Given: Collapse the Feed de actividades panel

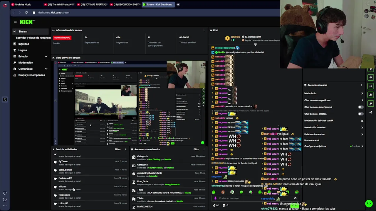Looking at the screenshot, I should pos(53,149).
